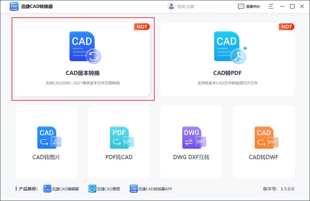Click the 客服中心 chat bubble icon
Viewport: 310px width, 201px height.
(241, 7)
